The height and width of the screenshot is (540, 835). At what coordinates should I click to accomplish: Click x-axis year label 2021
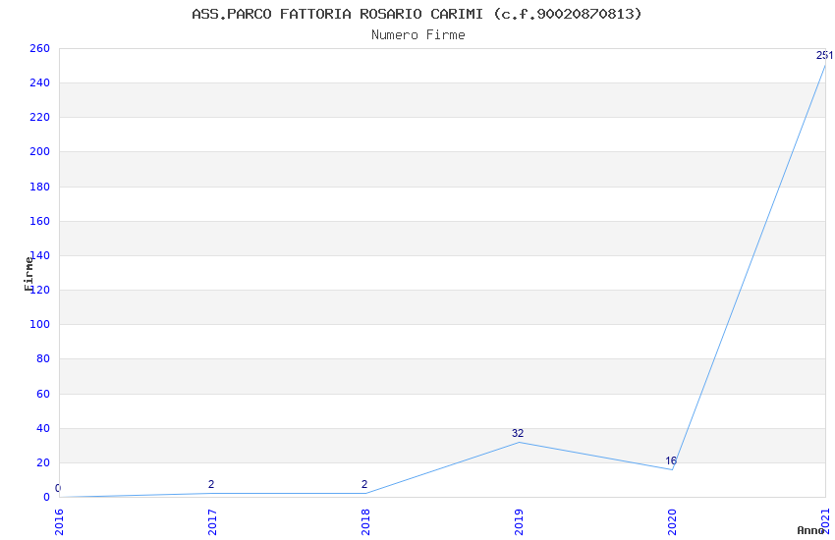tap(826, 522)
